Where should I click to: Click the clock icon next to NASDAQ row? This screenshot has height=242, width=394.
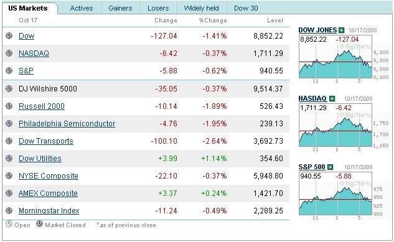[9, 54]
